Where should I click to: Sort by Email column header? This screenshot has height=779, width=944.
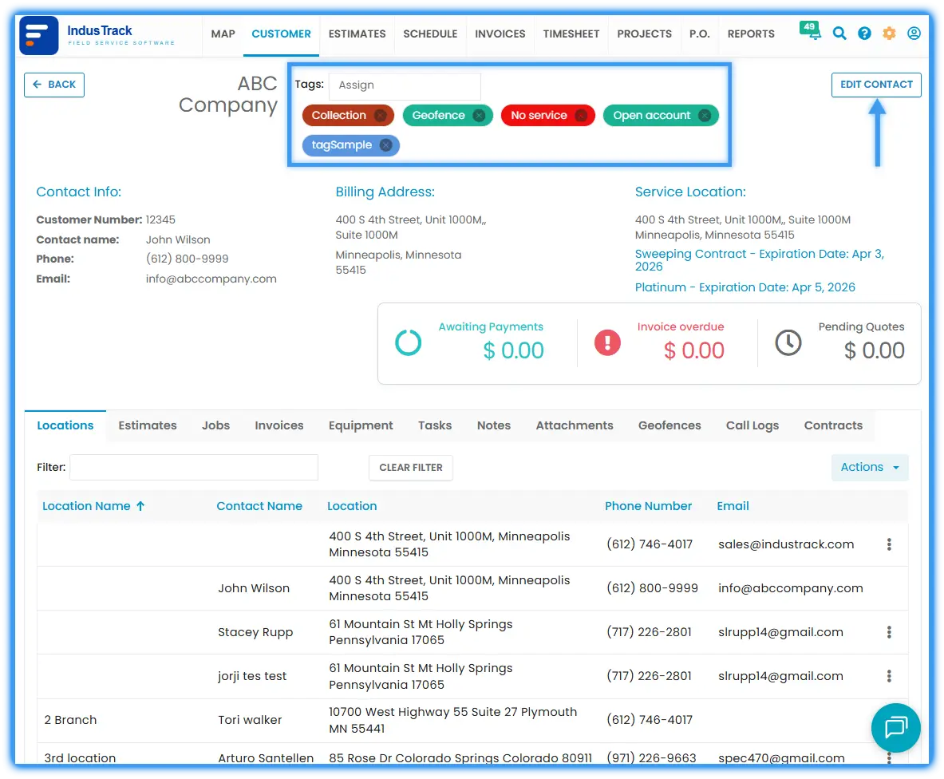click(733, 506)
